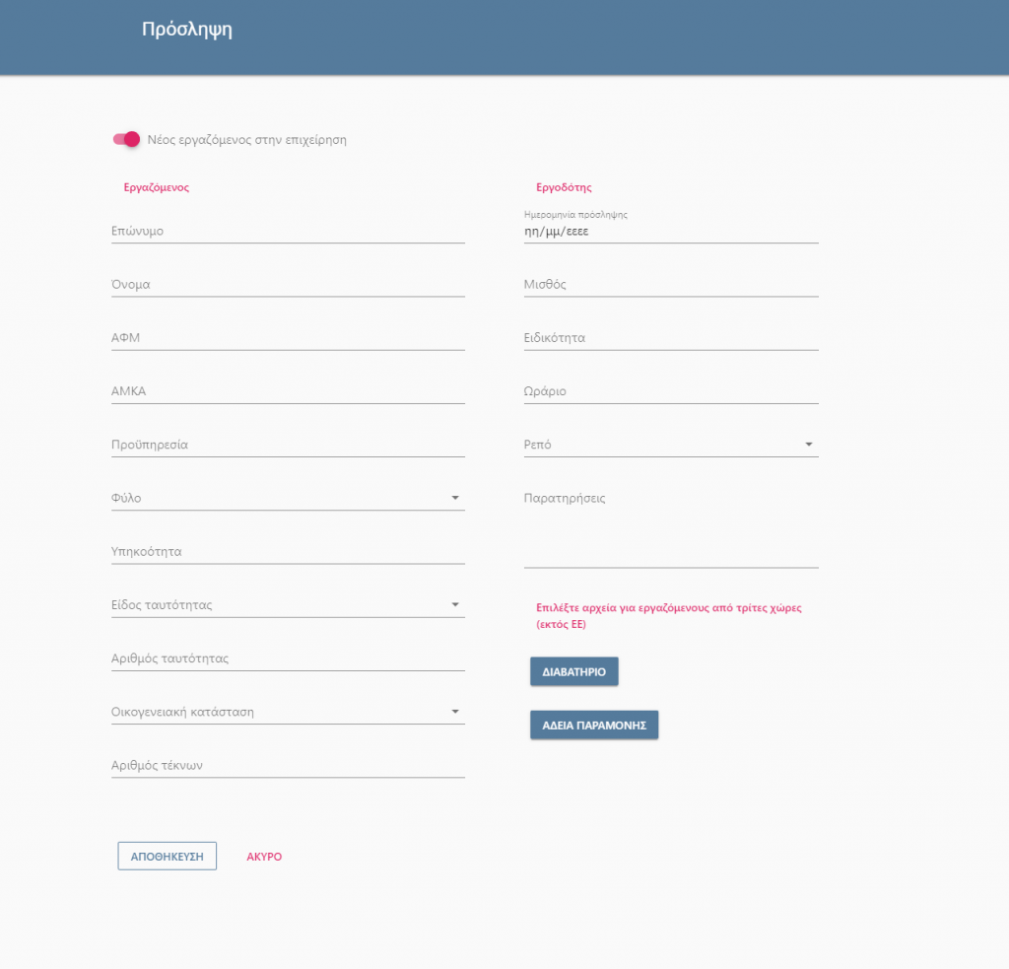The image size is (1009, 969).
Task: Click the ΑΔΕΙΑ ΠΑΡΑΜΟΝΗΣ button
Action: (593, 725)
